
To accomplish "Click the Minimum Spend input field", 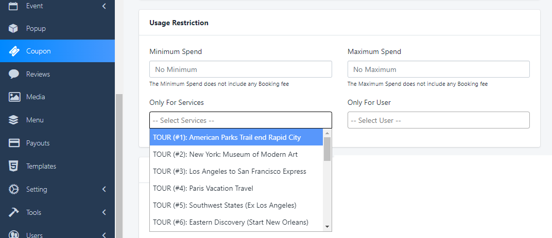I will [x=240, y=69].
